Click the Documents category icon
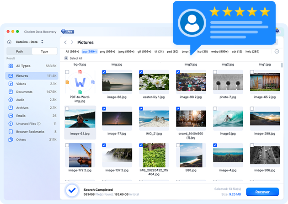Image resolution: width=288 pixels, height=204 pixels. click(x=11, y=91)
